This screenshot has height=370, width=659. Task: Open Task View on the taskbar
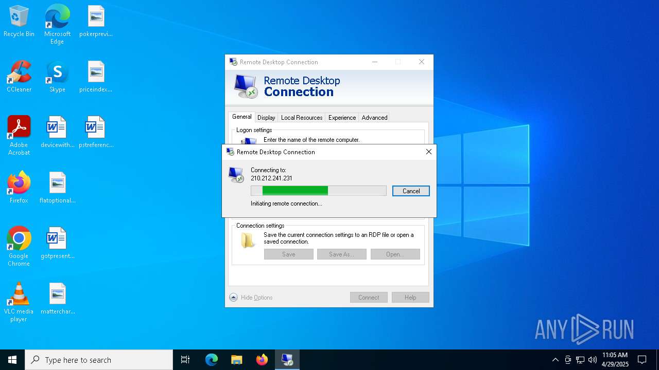[185, 360]
